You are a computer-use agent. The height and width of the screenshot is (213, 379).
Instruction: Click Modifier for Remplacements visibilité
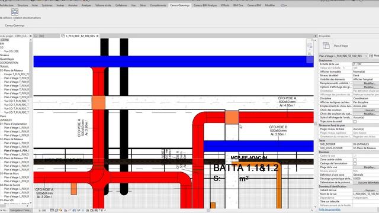pos(369,83)
